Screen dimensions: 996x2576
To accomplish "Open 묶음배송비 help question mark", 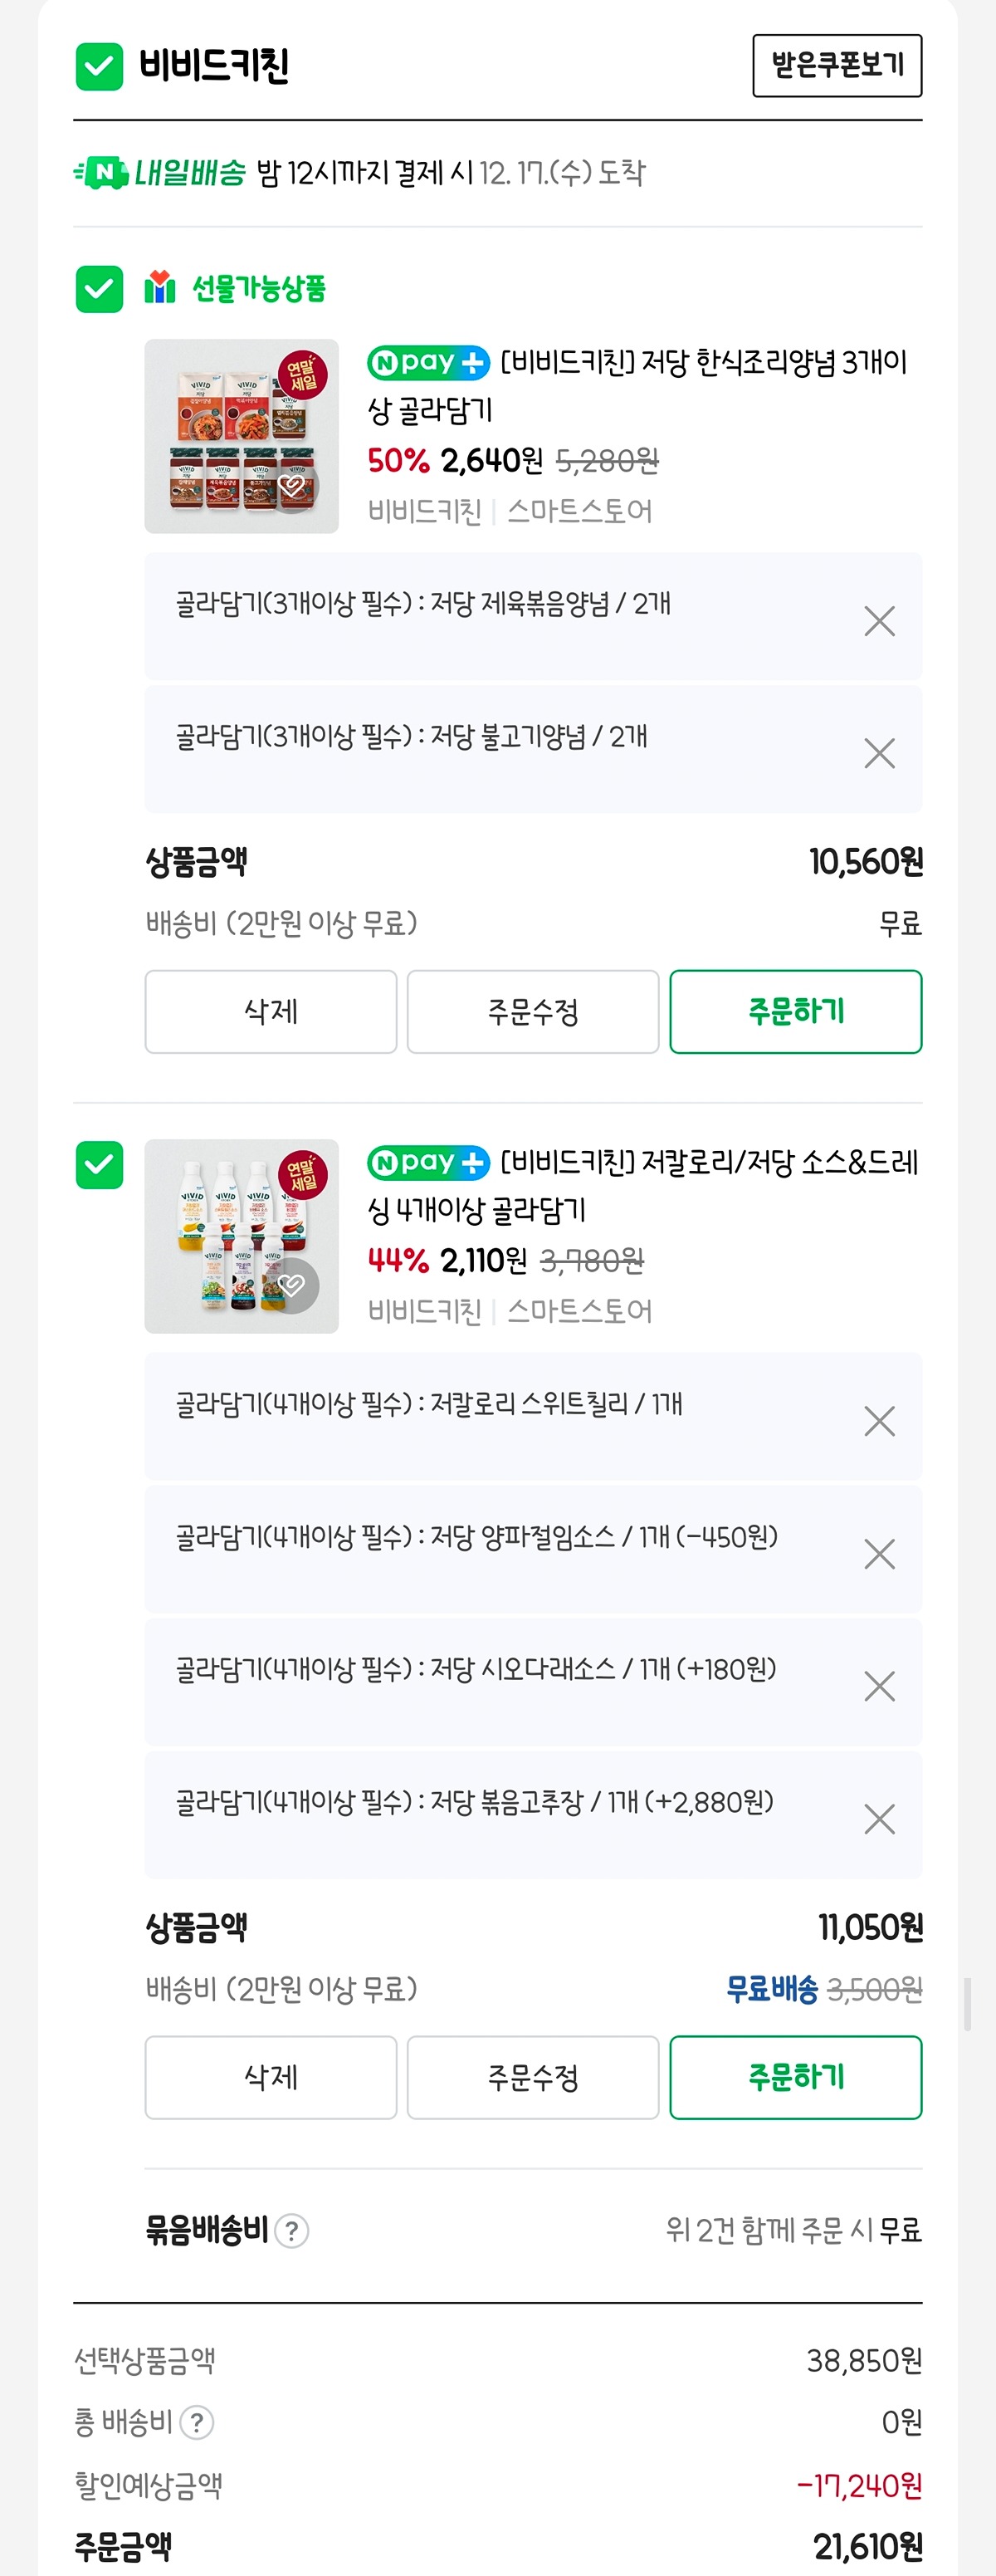I will [290, 2230].
